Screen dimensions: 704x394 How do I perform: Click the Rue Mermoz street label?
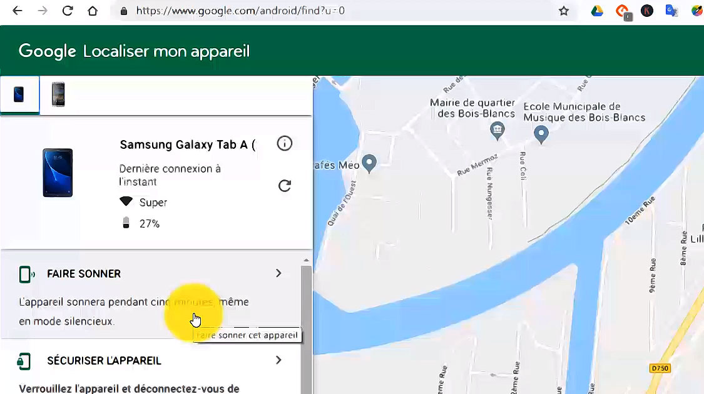477,164
